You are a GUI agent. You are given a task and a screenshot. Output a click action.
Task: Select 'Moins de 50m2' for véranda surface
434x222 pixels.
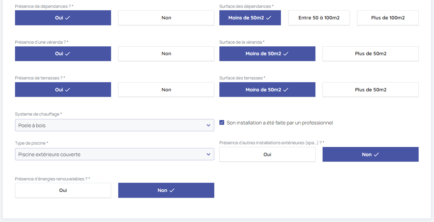tap(267, 54)
